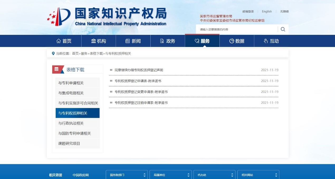Open the 首页 navigation tab
The width and height of the screenshot is (335, 179).
pyautogui.click(x=64, y=41)
